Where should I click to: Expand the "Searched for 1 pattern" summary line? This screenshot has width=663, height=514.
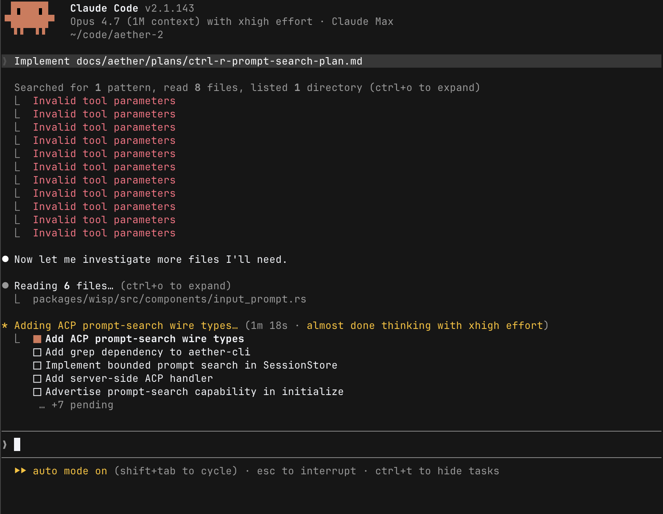[x=247, y=87]
